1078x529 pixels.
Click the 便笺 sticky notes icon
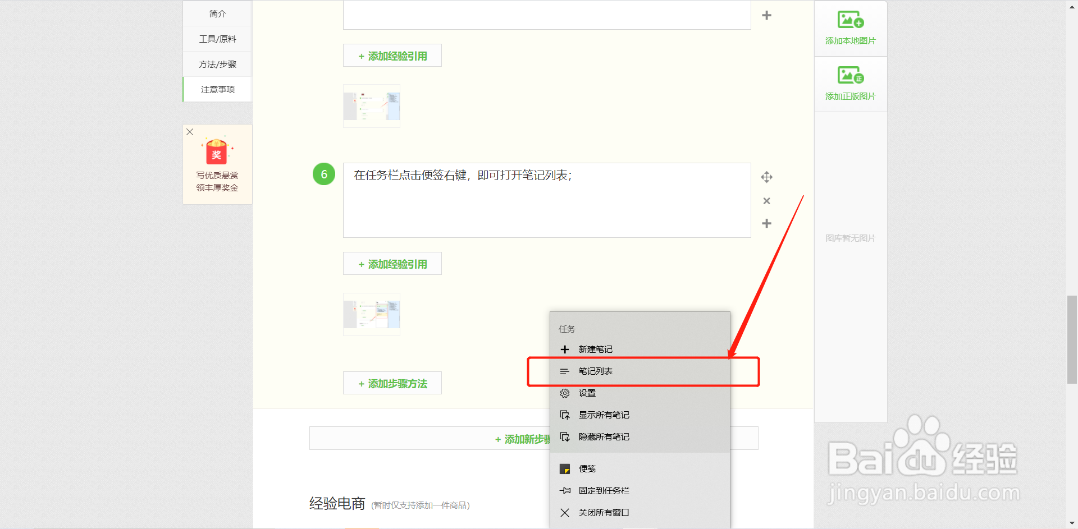[x=565, y=468]
